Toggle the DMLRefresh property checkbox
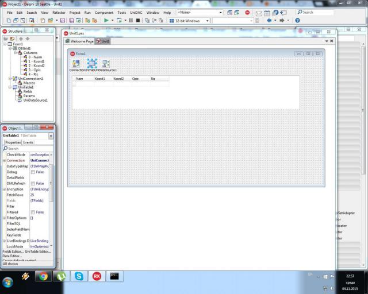The height and width of the screenshot is (294, 368). tap(33, 183)
